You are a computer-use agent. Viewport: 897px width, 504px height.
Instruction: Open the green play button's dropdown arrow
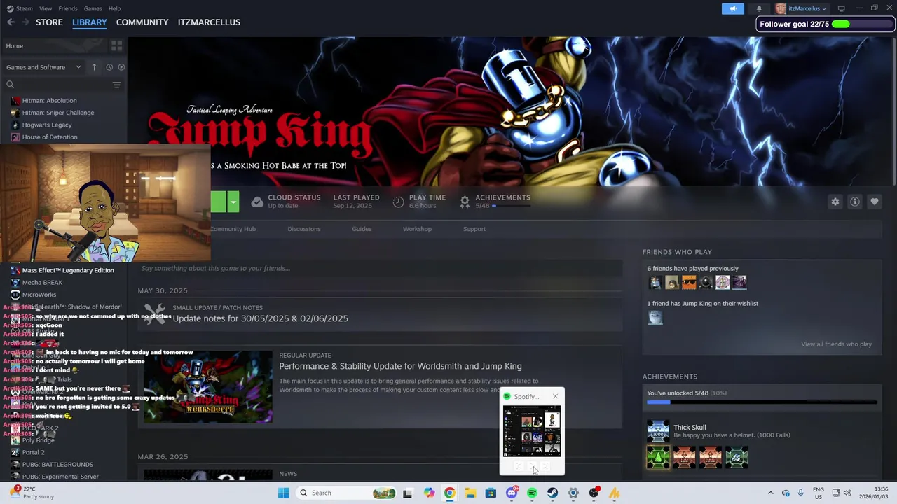point(233,202)
